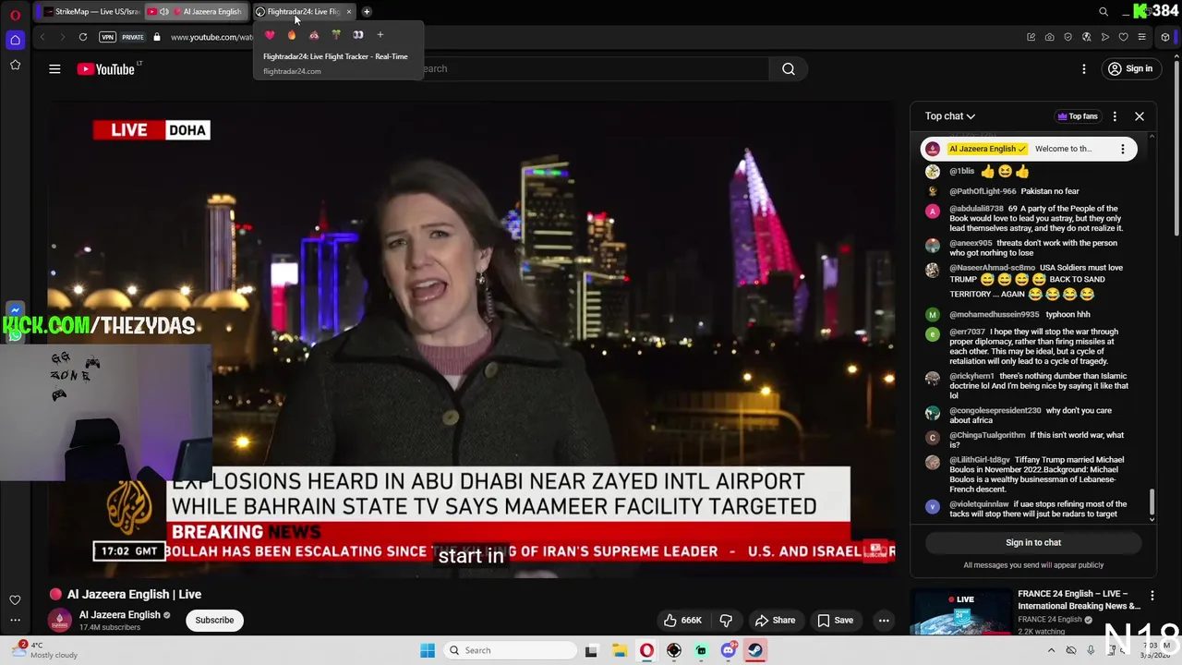Open Opera easy setup sliders icon

point(1142,37)
